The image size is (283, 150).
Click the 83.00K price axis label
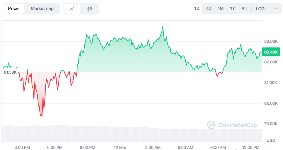(271, 41)
